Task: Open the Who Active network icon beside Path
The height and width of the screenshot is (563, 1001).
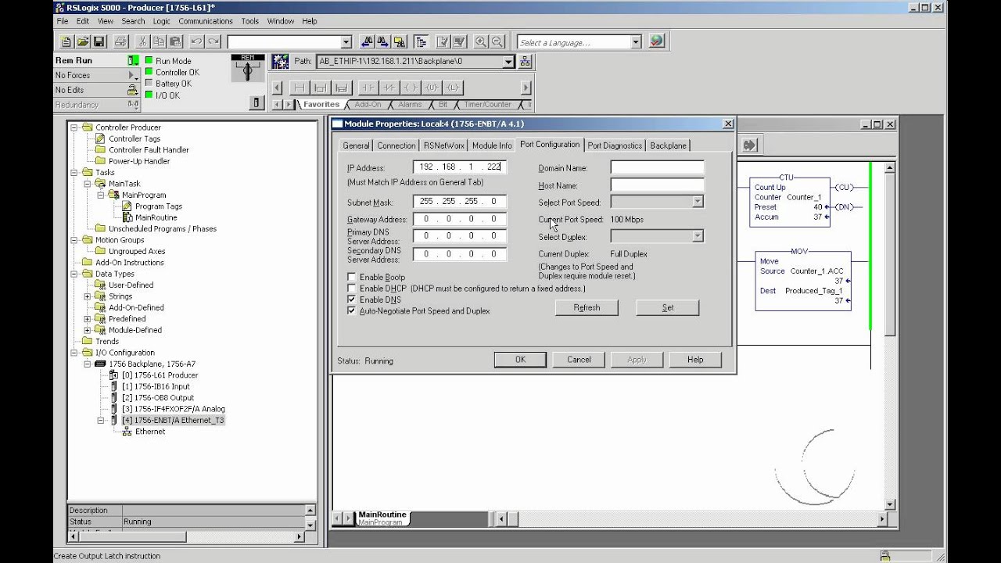Action: click(525, 61)
